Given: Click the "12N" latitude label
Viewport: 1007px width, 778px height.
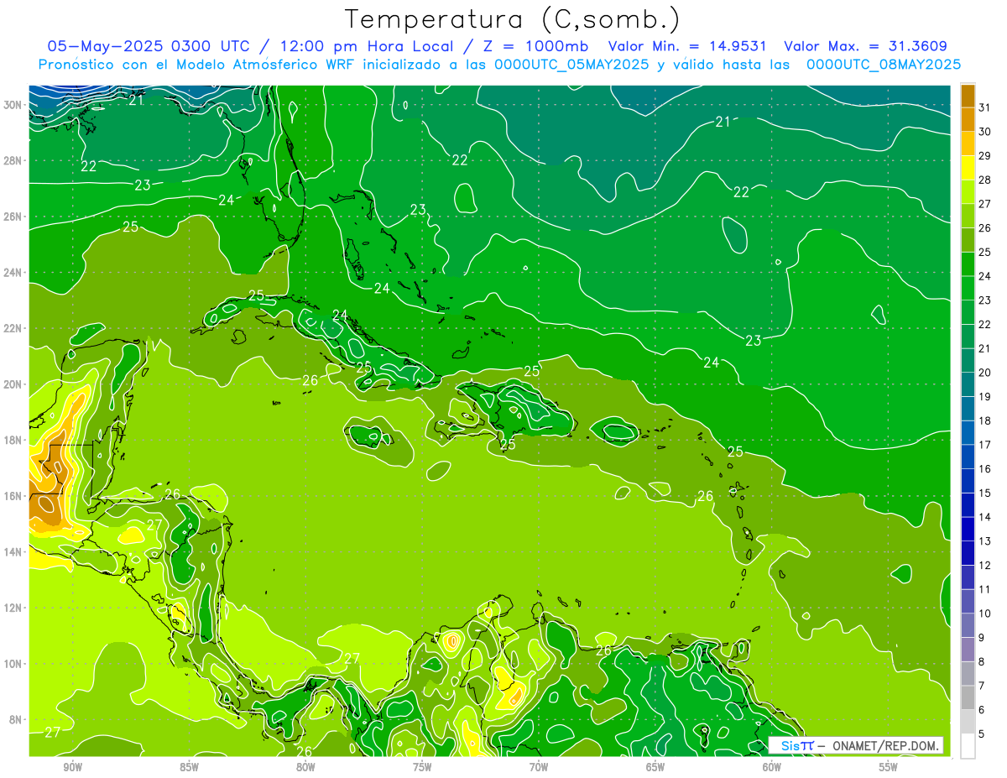Looking at the screenshot, I should (13, 608).
